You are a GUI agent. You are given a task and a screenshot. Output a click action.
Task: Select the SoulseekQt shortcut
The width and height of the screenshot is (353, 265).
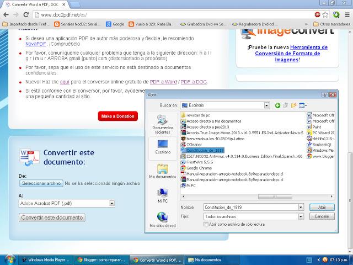tap(319, 145)
